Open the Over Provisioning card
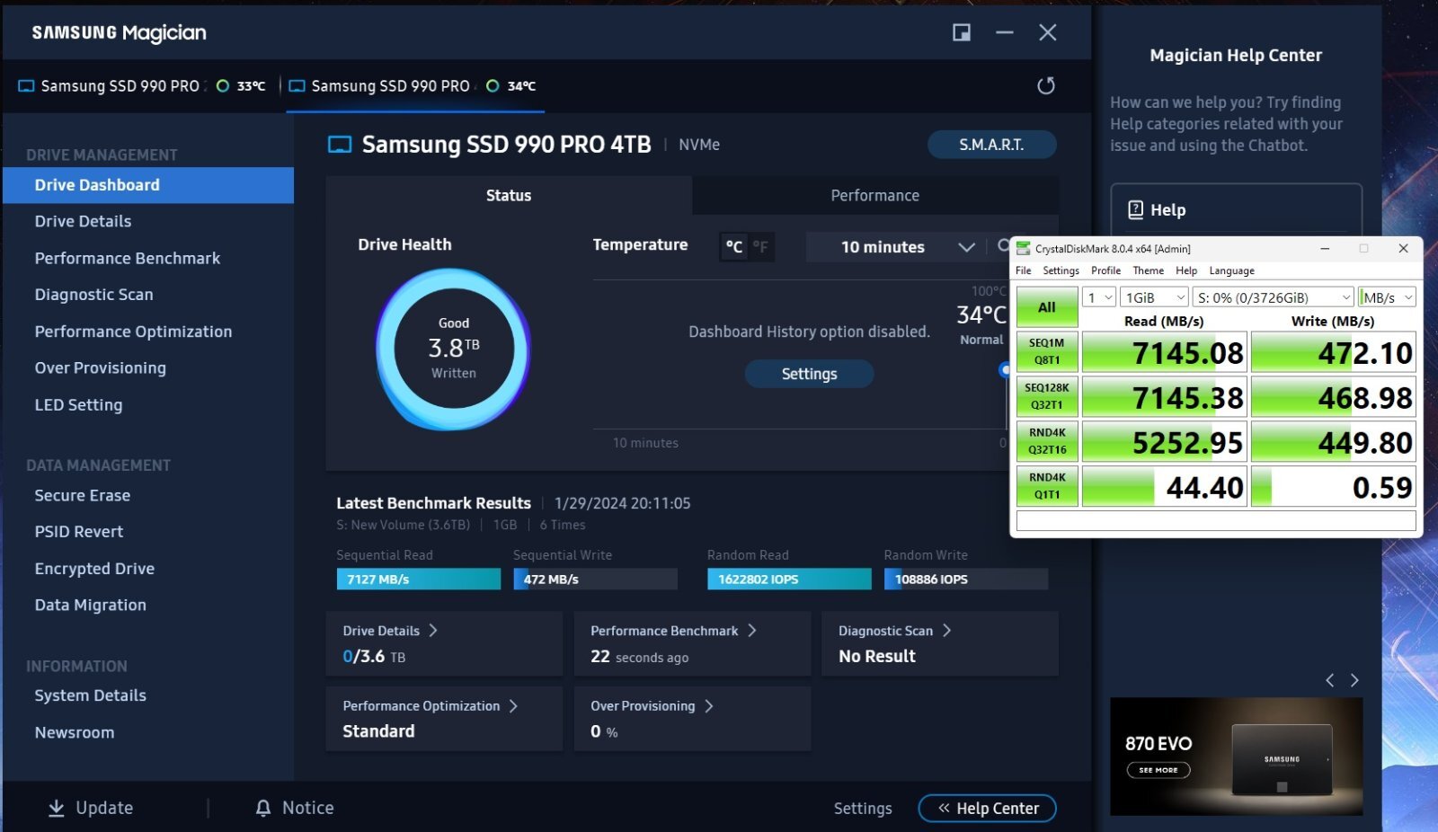The height and width of the screenshot is (832, 1438). click(x=692, y=718)
